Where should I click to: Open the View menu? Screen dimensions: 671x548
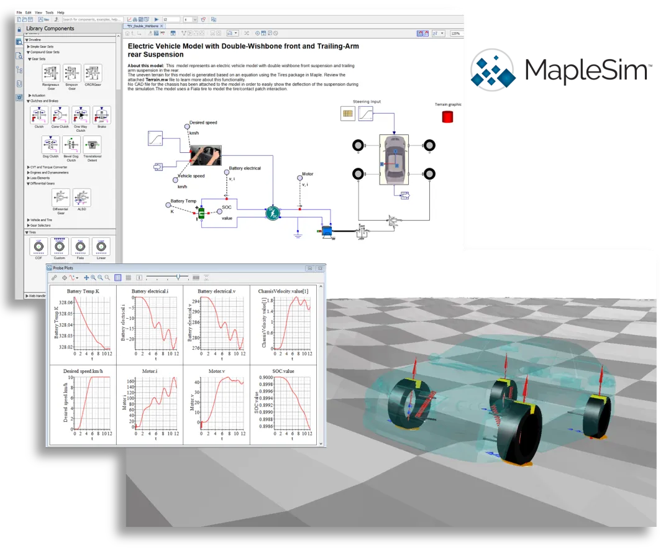pyautogui.click(x=39, y=12)
